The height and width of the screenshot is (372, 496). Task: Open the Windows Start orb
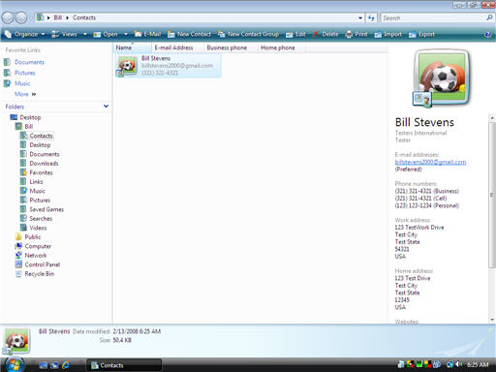(x=14, y=365)
